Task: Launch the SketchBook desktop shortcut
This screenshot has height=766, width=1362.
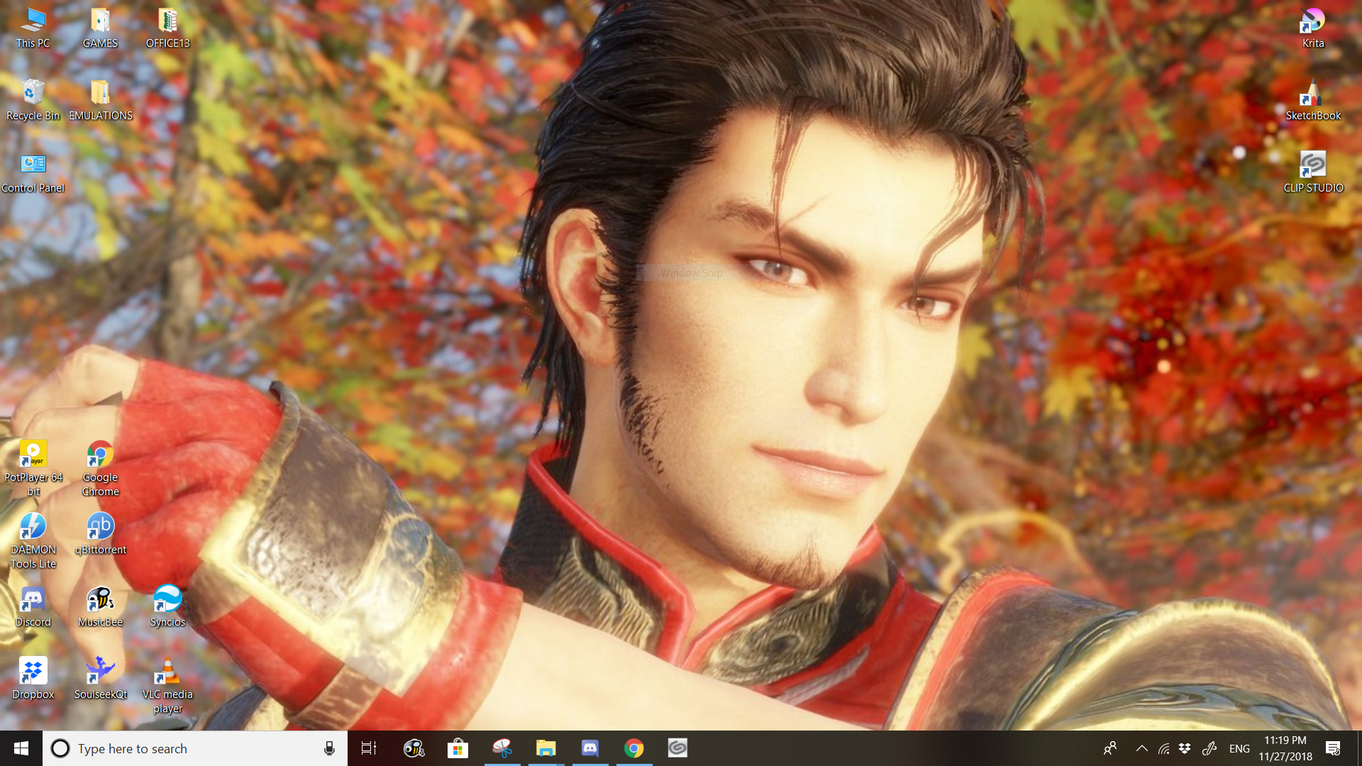Action: pos(1313,100)
